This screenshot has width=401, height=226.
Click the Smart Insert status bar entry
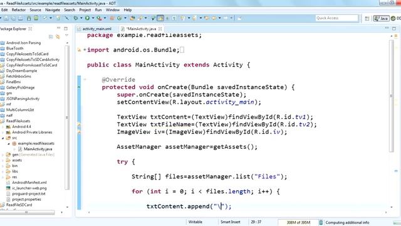pyautogui.click(x=231, y=222)
